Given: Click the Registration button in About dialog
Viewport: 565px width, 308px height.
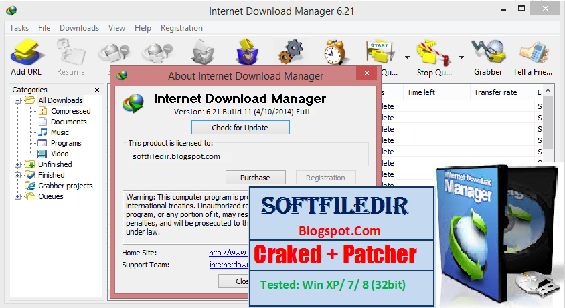Looking at the screenshot, I should [x=326, y=178].
